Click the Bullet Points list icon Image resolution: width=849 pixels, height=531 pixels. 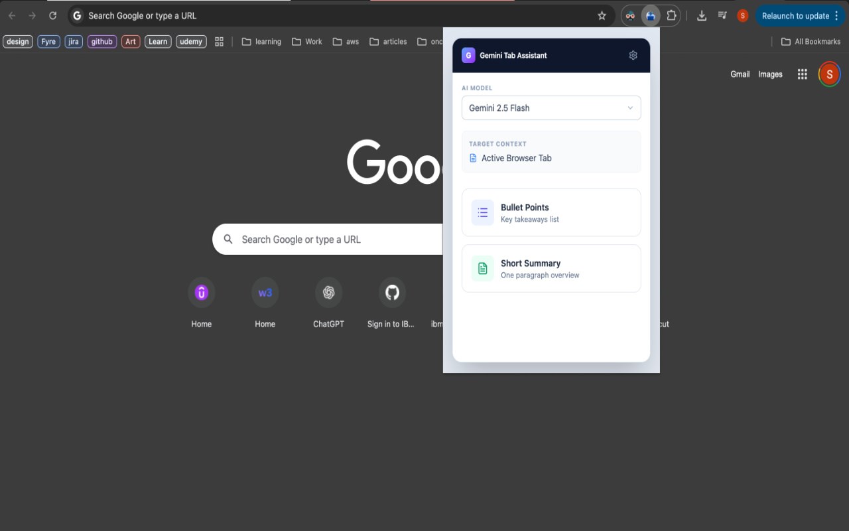[483, 212]
